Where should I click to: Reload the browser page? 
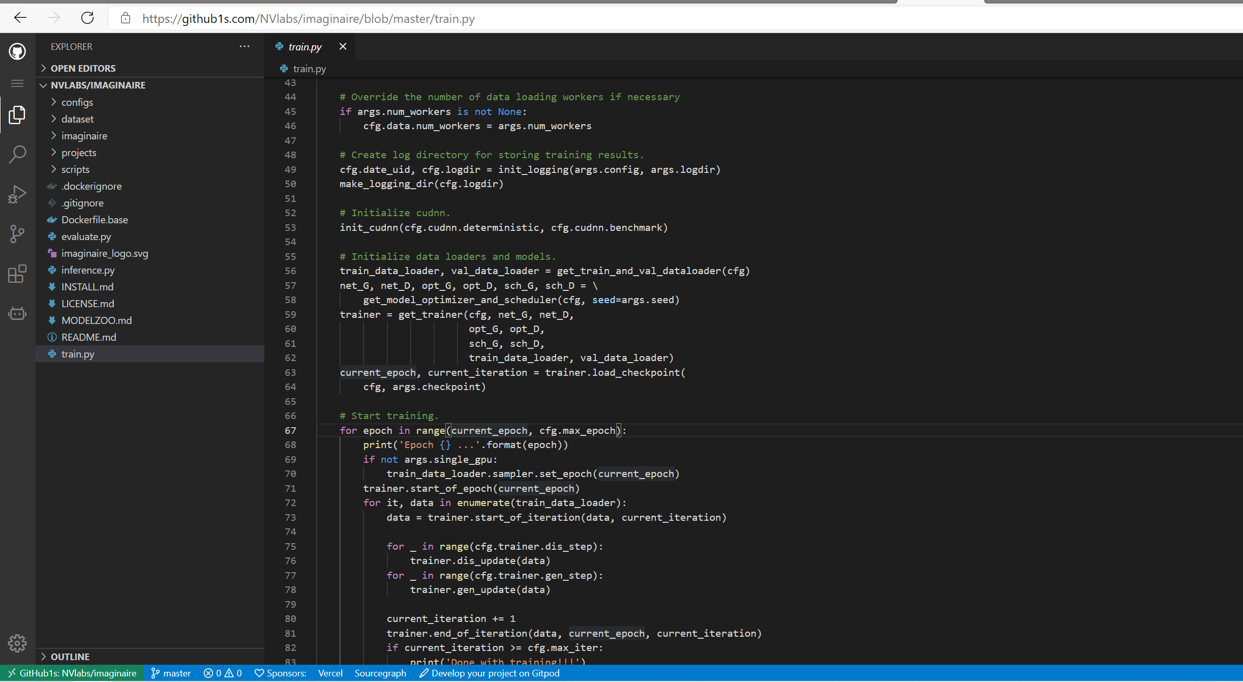[x=87, y=18]
